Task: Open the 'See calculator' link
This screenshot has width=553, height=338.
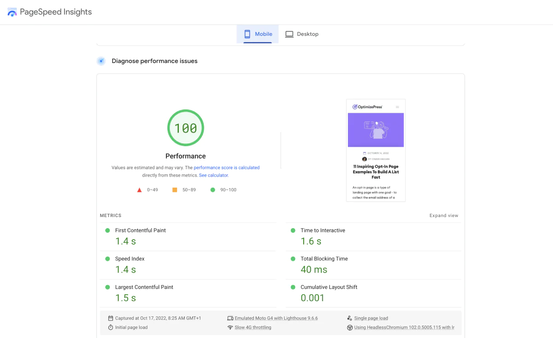Action: click(x=213, y=175)
